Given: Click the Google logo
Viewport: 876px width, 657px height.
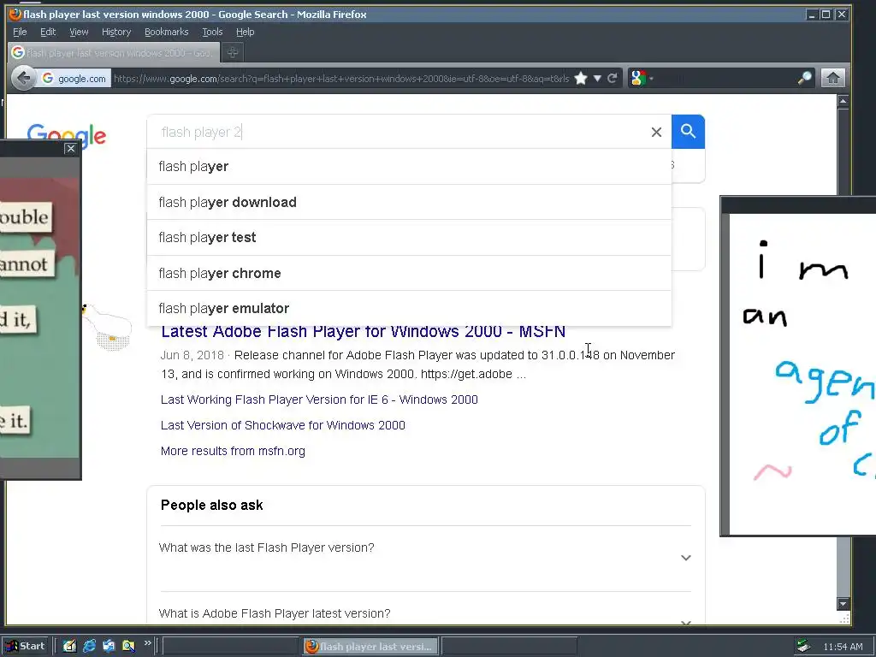Looking at the screenshot, I should [x=67, y=136].
